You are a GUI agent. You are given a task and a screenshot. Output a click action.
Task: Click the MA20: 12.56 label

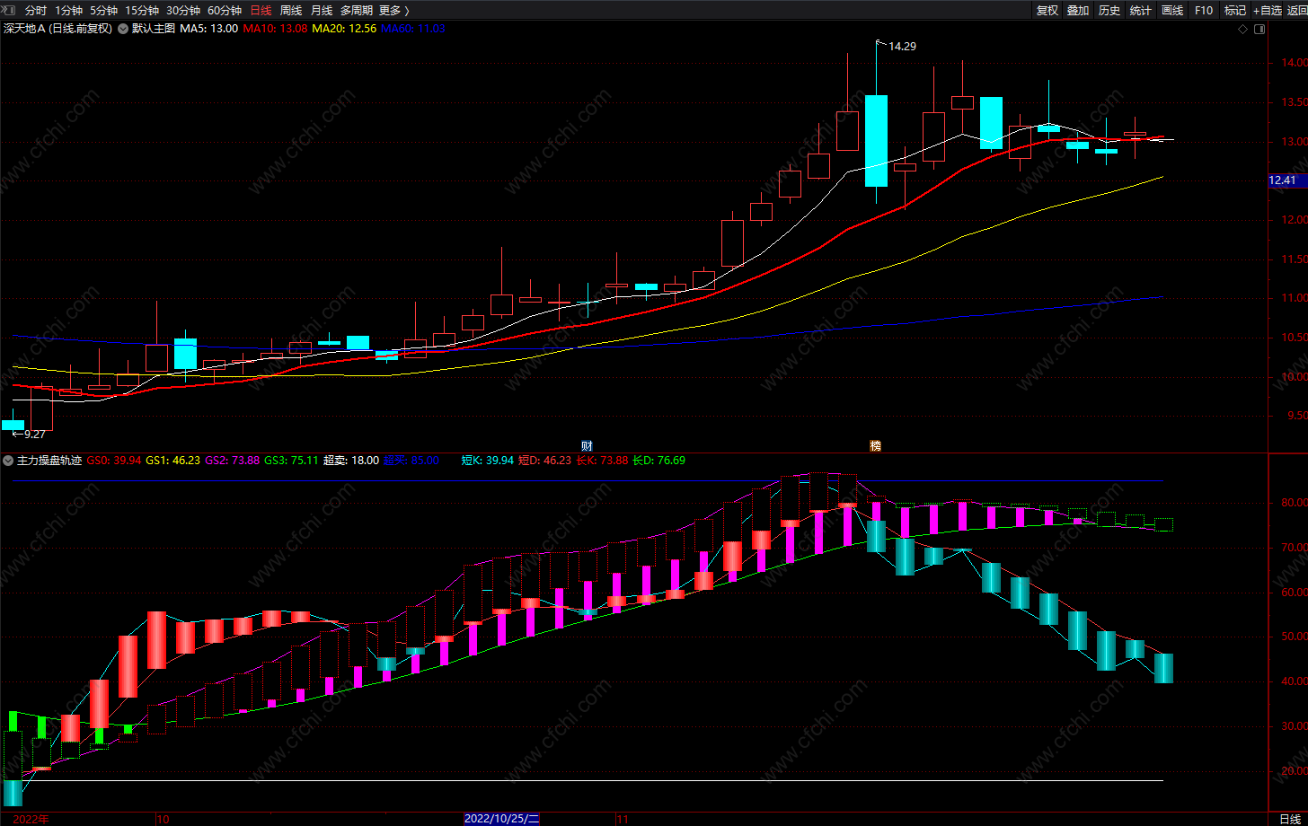pos(344,29)
